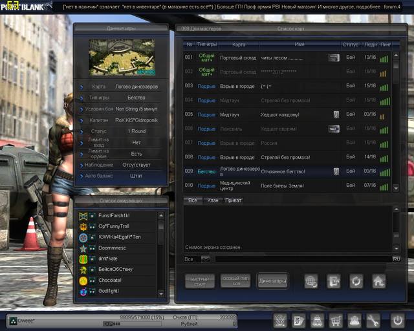Open settings via the wrench icon
This screenshot has height=331, width=414.
pyautogui.click(x=373, y=321)
